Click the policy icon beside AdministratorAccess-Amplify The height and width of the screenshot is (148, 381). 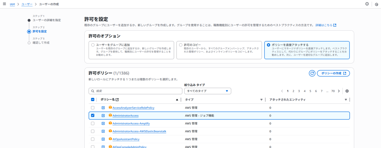click(110, 123)
